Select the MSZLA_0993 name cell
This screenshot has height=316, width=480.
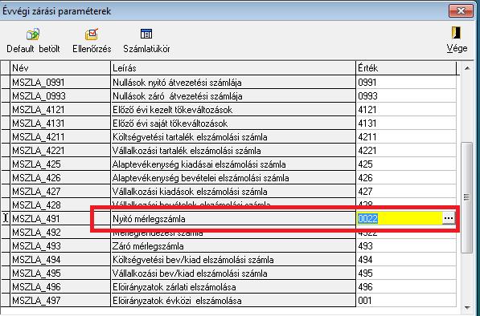click(x=60, y=96)
